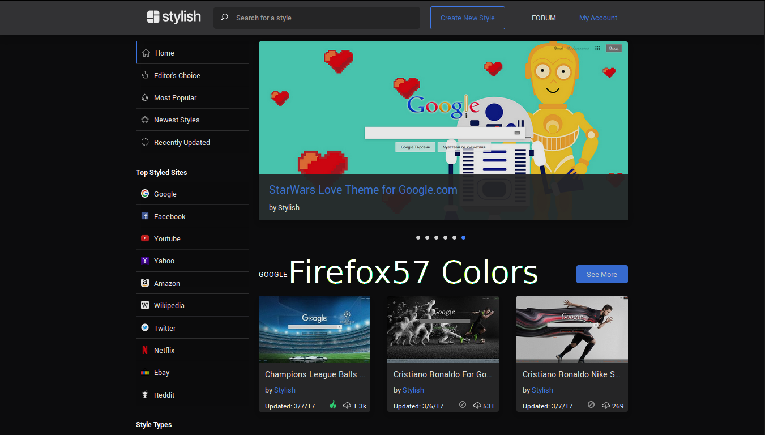Click the Ebay icon in sidebar

coord(145,373)
